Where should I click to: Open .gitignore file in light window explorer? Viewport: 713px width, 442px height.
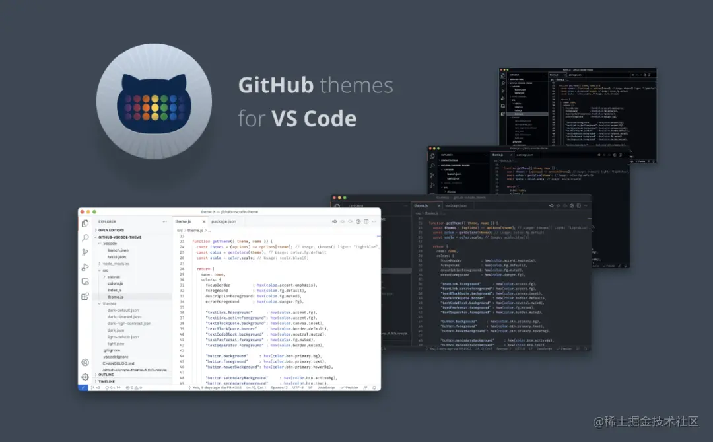pos(112,351)
